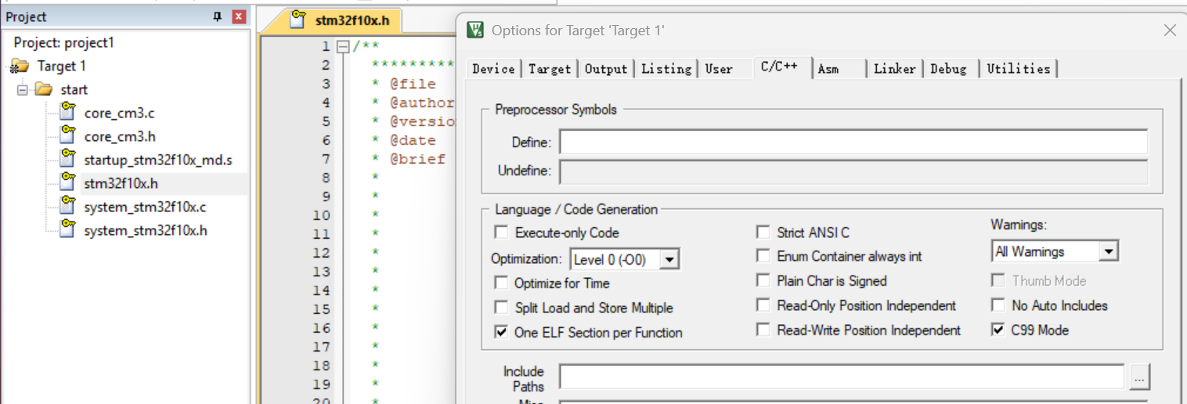The height and width of the screenshot is (404, 1187).
Task: Click the Define input field
Action: click(x=853, y=142)
